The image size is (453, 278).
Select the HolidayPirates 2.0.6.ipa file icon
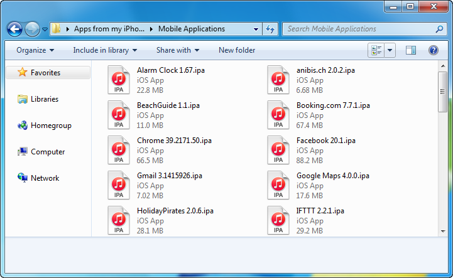(x=119, y=220)
